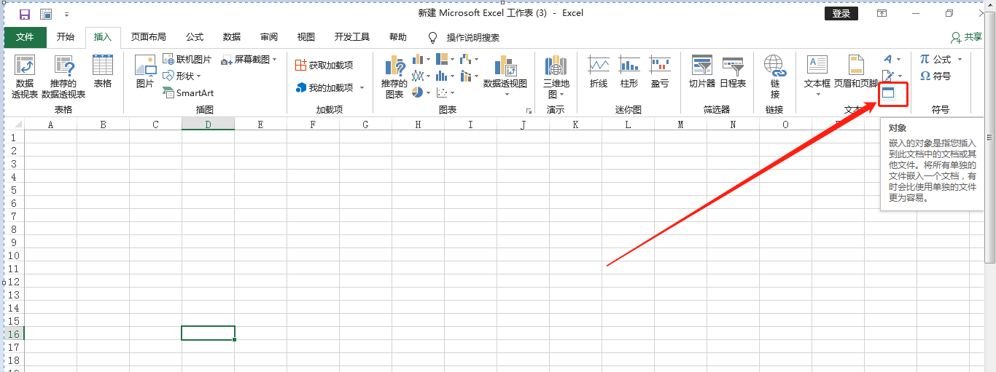Click 推荐的数据透视表 button
Image resolution: width=996 pixels, height=372 pixels.
click(63, 76)
